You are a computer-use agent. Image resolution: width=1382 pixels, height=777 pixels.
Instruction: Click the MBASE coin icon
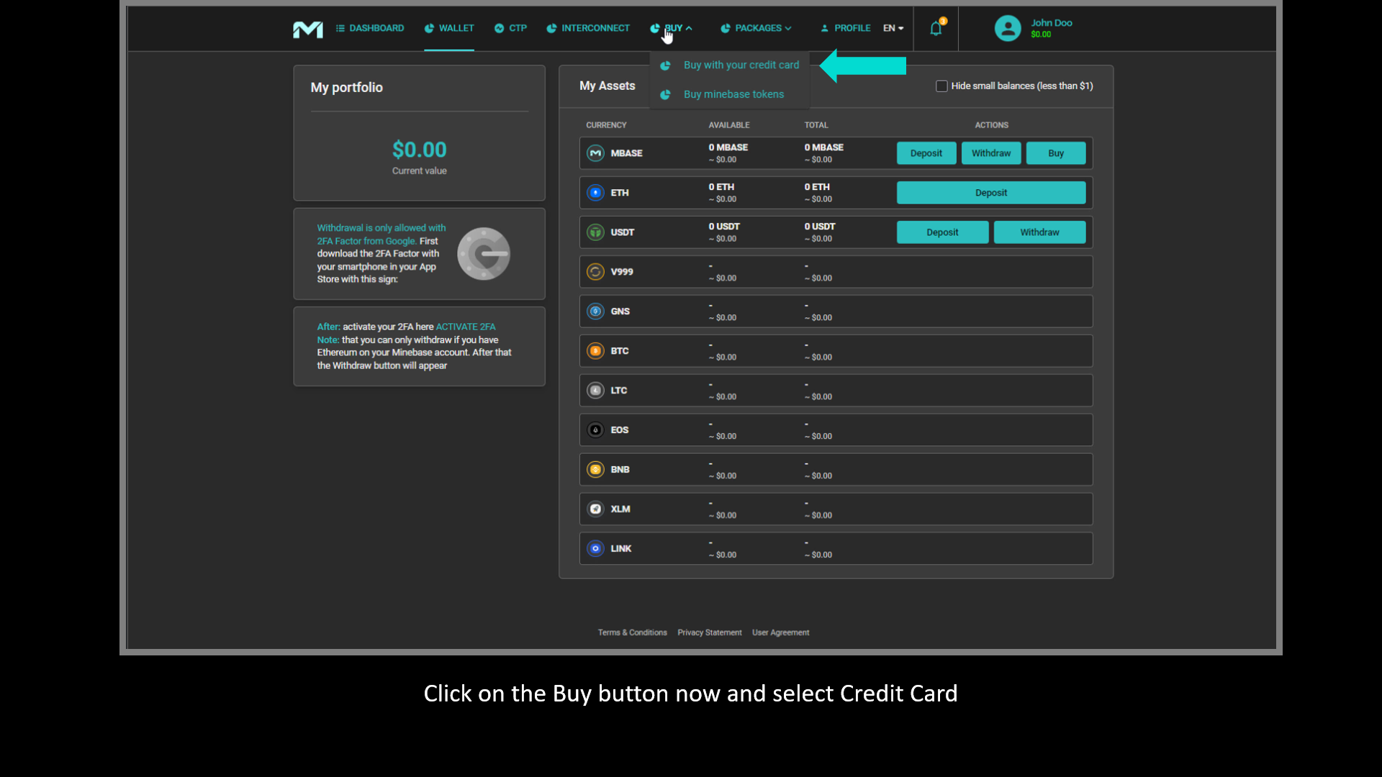[x=595, y=153]
